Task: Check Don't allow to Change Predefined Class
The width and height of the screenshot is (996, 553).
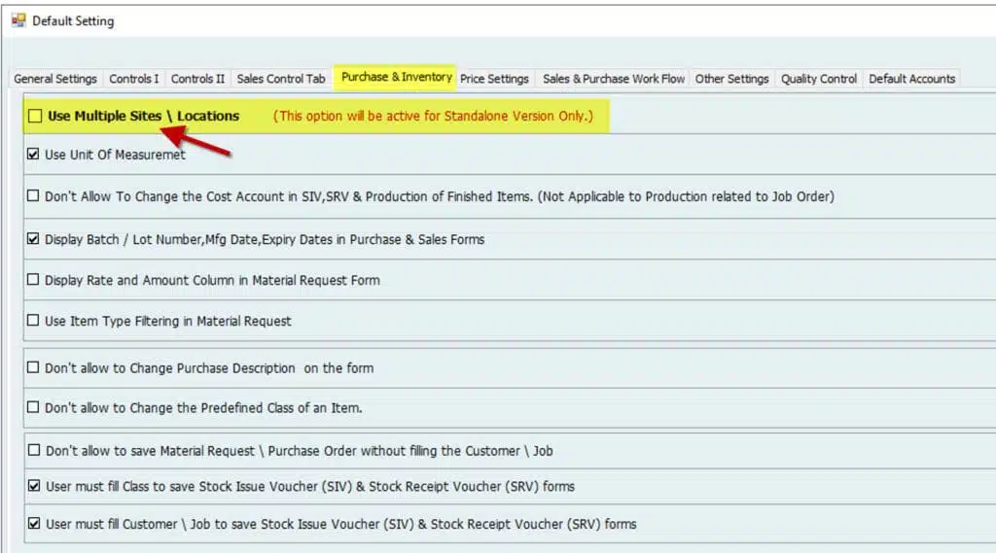Action: 33,407
